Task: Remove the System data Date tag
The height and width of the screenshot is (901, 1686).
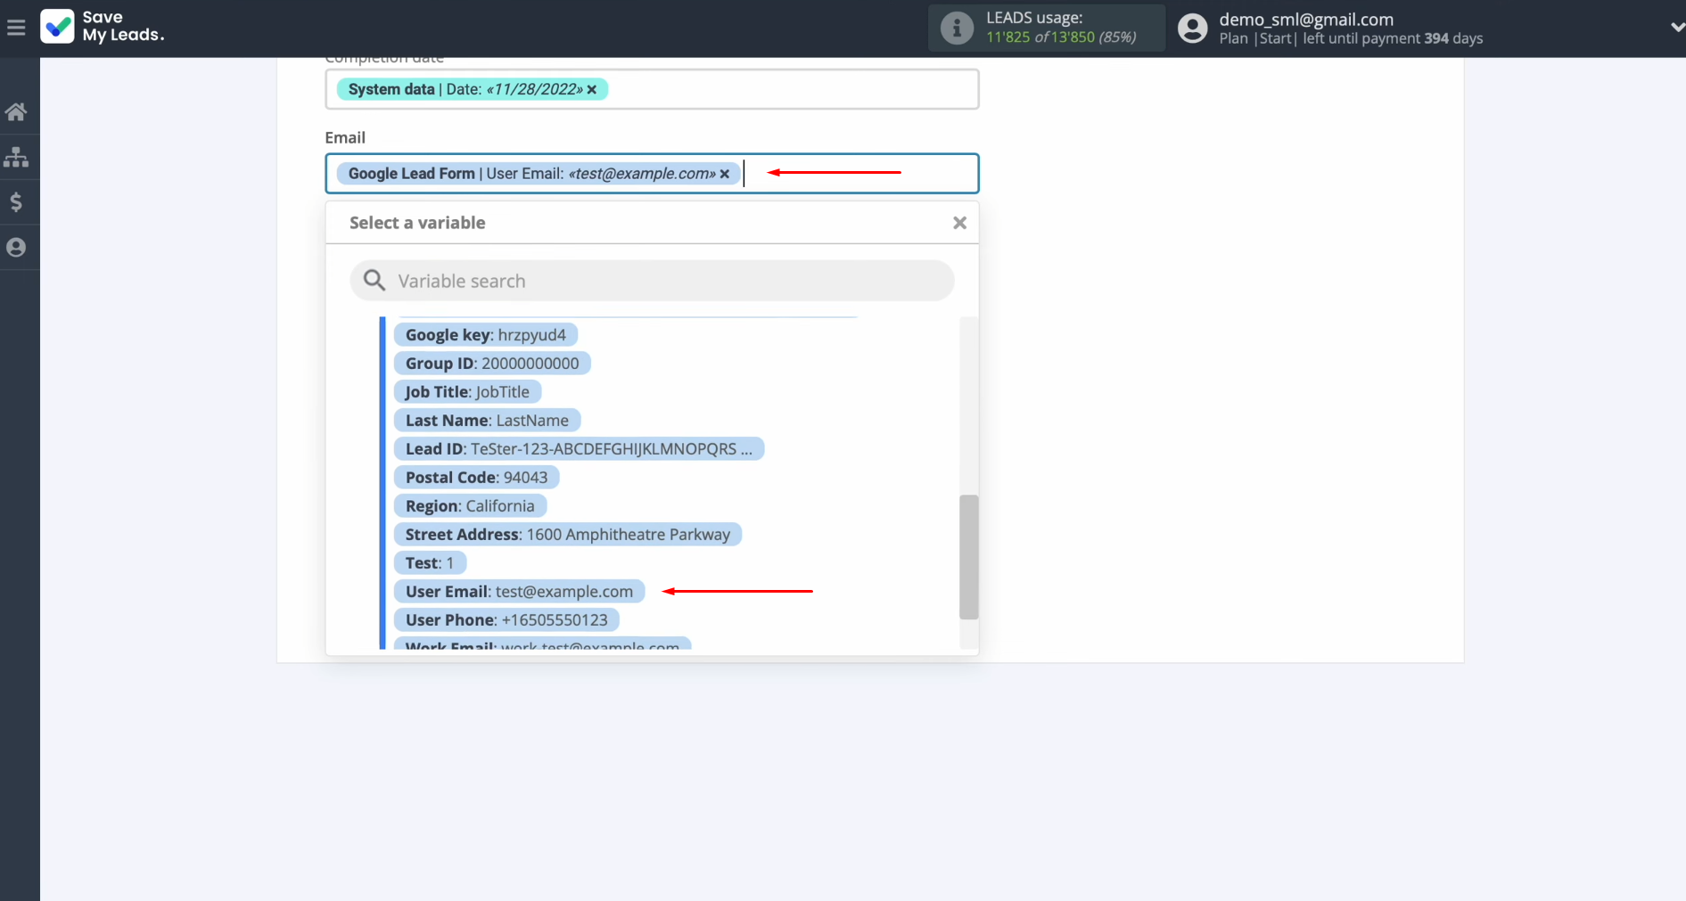Action: tap(592, 89)
